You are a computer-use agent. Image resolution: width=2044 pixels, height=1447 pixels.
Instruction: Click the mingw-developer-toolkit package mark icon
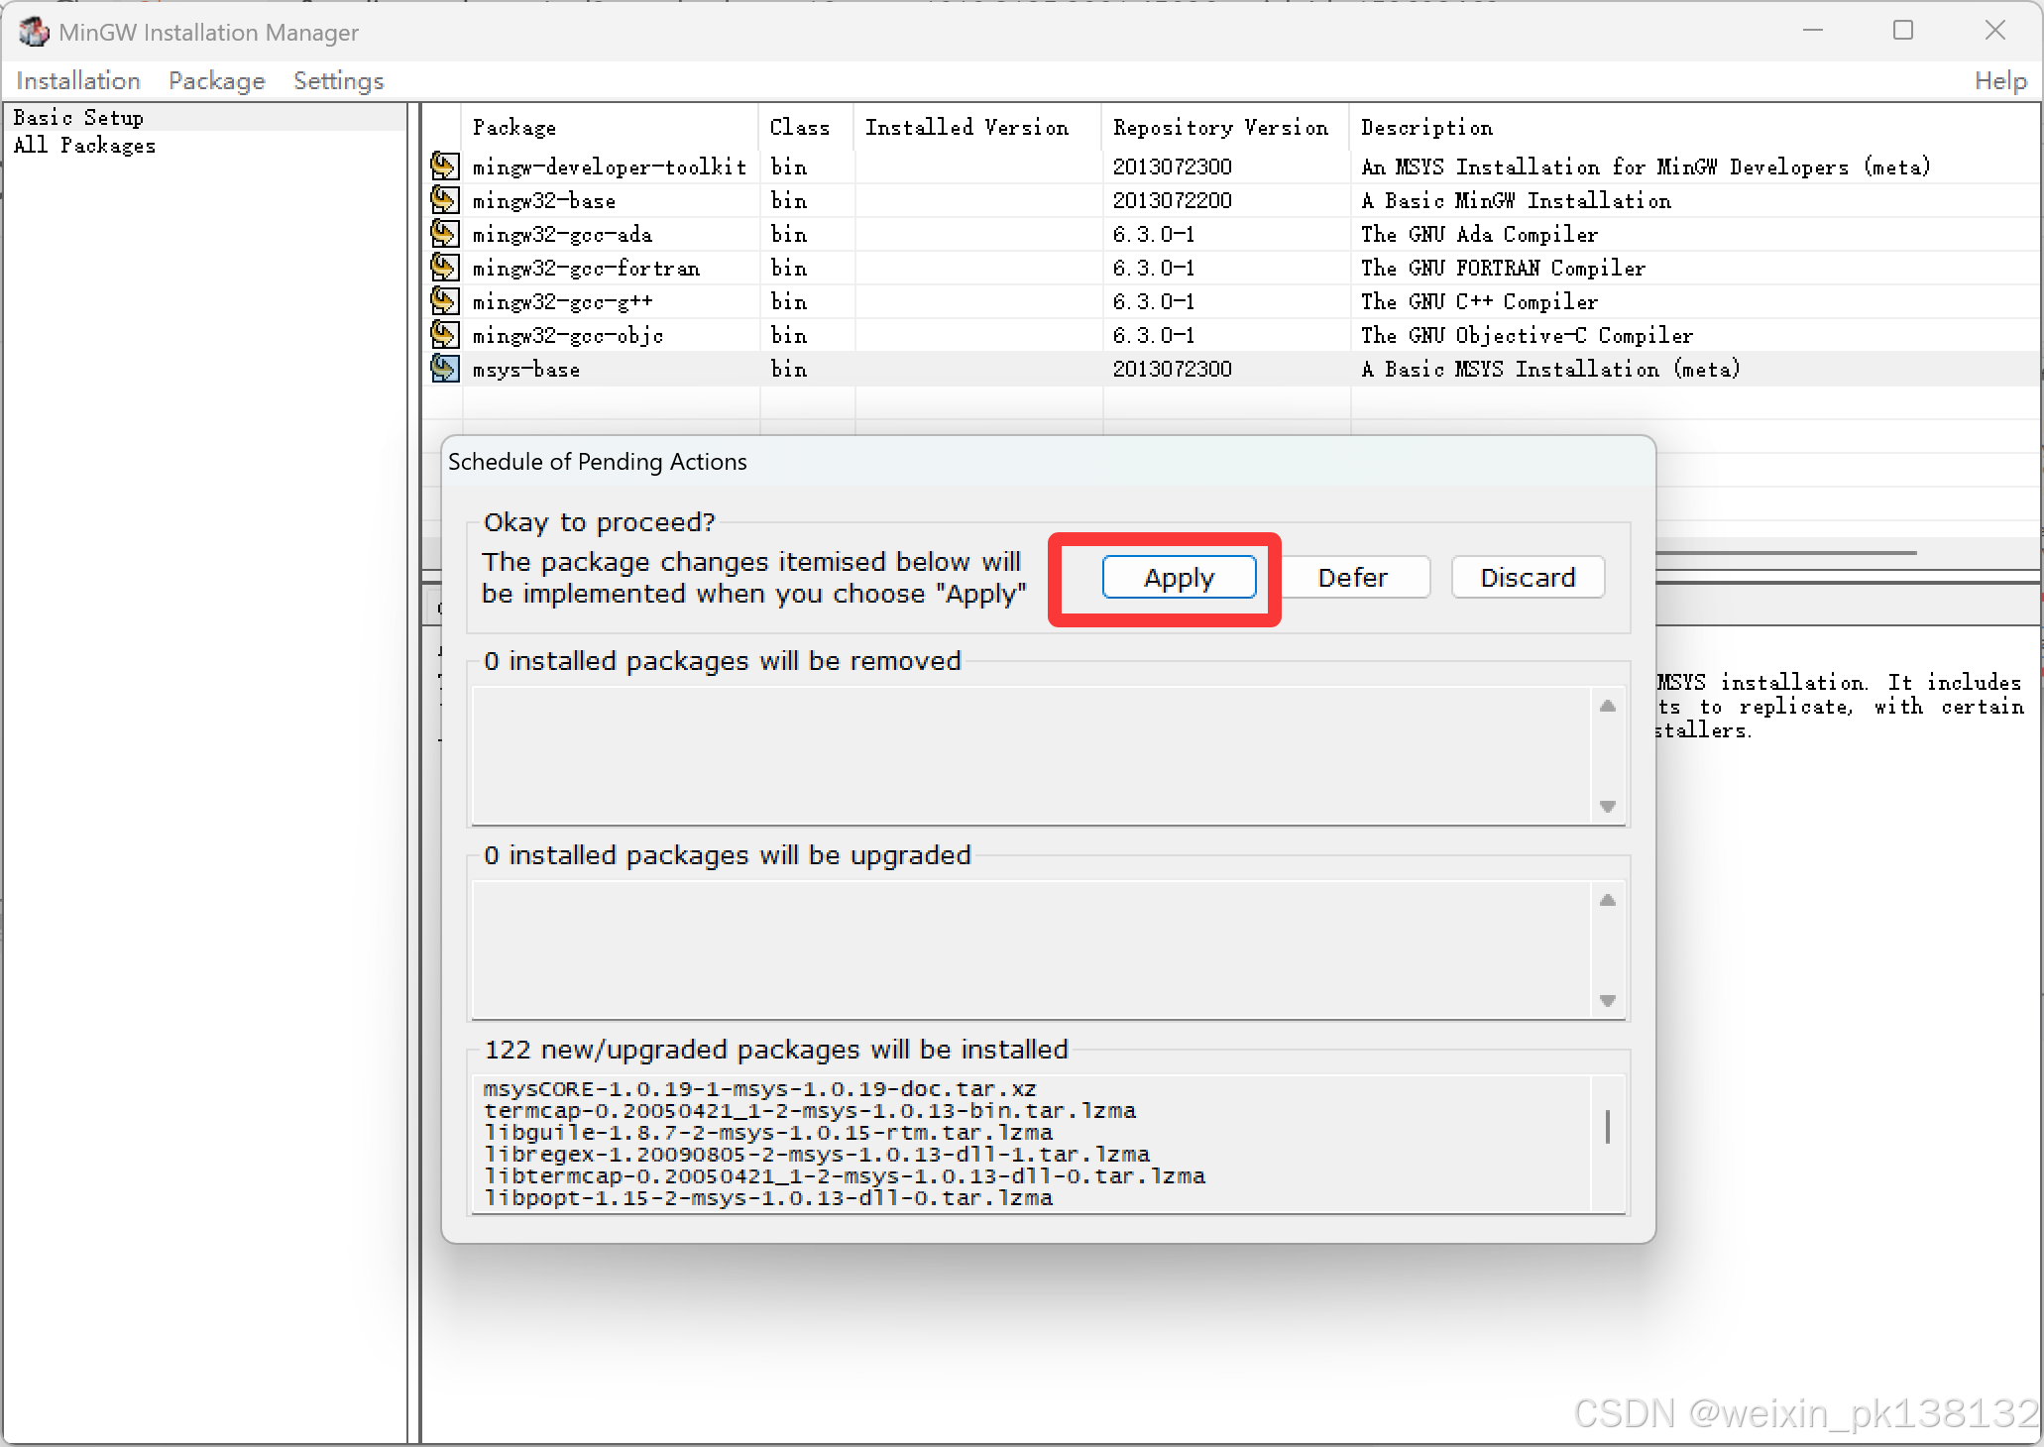(444, 167)
